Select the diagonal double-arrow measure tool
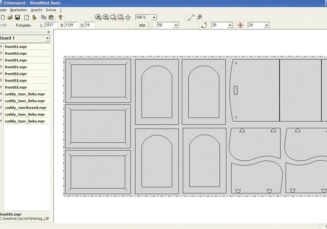327x229 pixels. click(191, 17)
